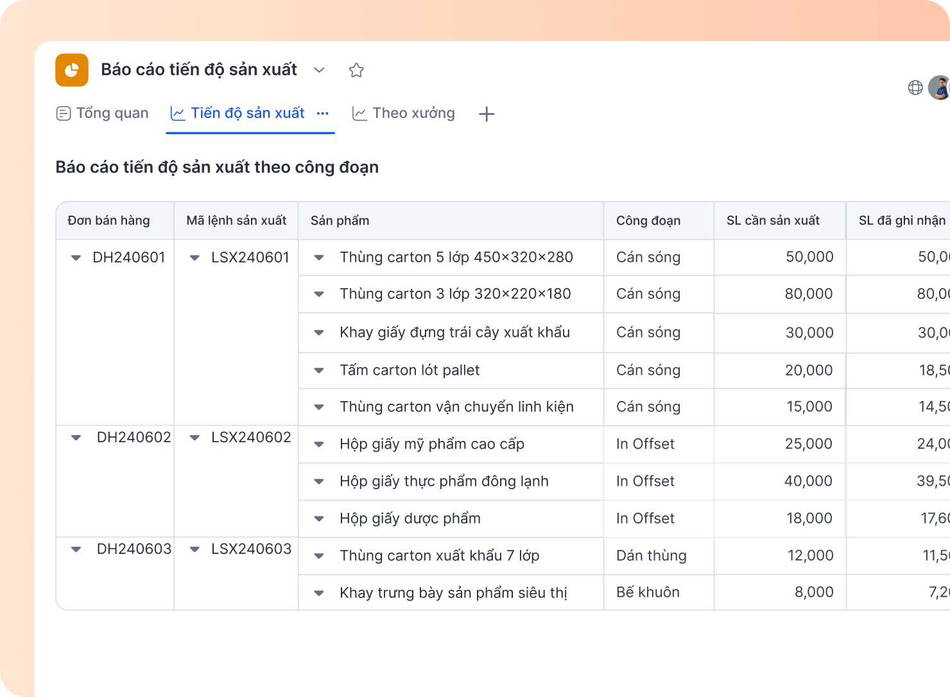Image resolution: width=950 pixels, height=697 pixels.
Task: Click the user avatar picture
Action: coord(940,88)
